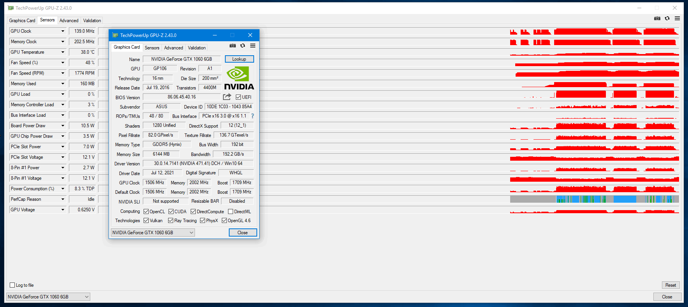
Task: Click Device ID value 10DE 1C03
Action: tap(229, 107)
